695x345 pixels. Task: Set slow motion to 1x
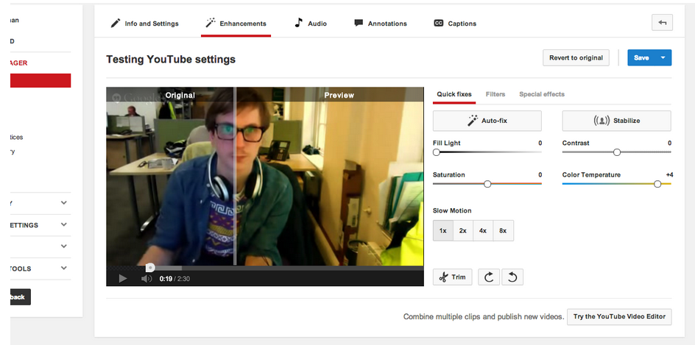pos(442,231)
